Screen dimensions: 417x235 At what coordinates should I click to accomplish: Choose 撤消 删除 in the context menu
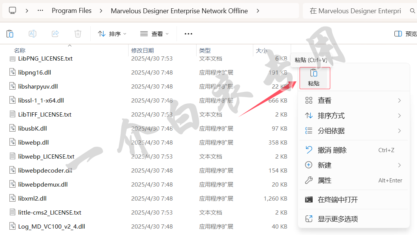[353, 150]
